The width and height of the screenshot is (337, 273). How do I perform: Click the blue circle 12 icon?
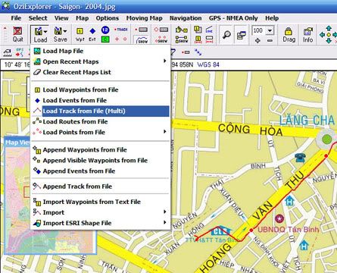click(x=105, y=30)
